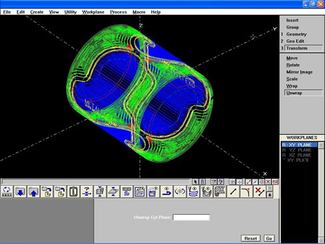This screenshot has height=244, width=325.
Task: Click the Go button
Action: click(269, 238)
